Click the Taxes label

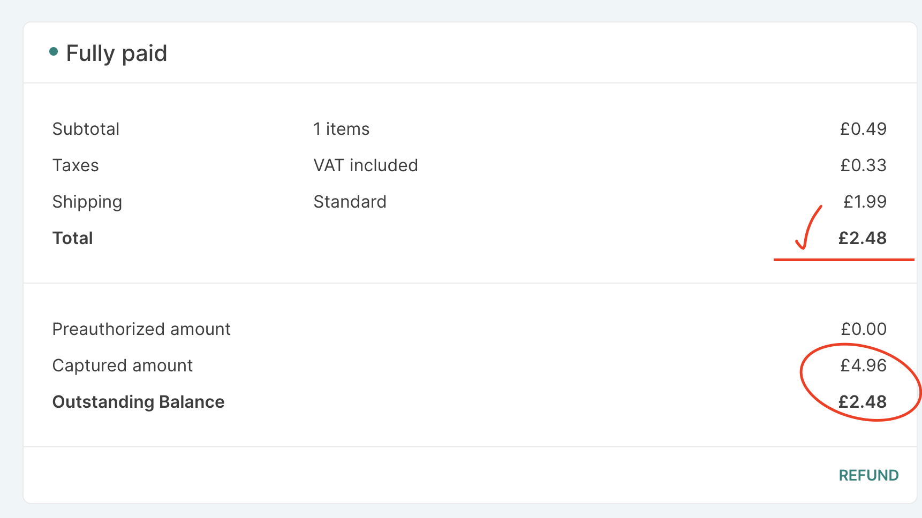tap(75, 165)
